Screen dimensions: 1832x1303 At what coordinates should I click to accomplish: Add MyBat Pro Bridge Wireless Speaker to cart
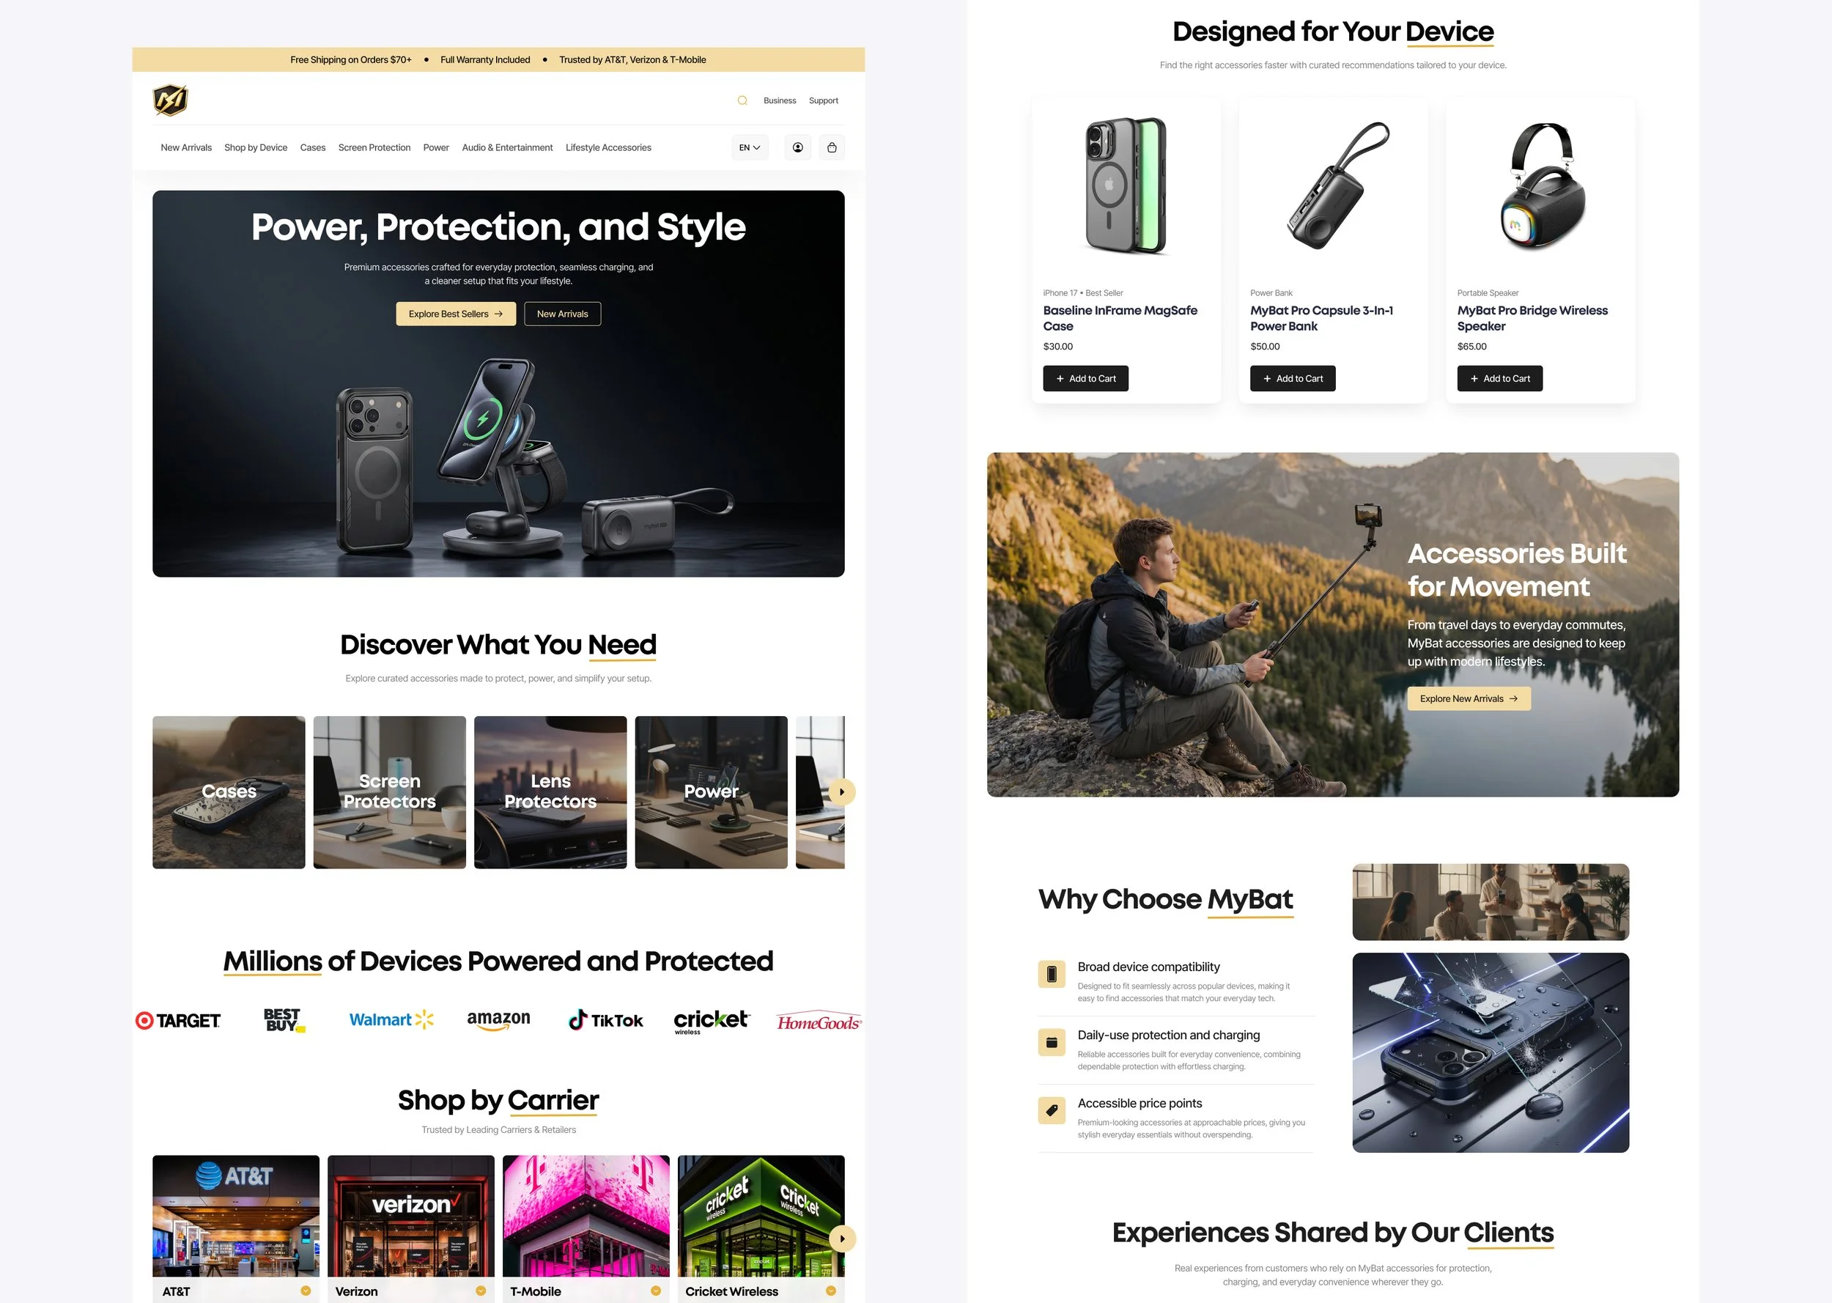[x=1499, y=379]
